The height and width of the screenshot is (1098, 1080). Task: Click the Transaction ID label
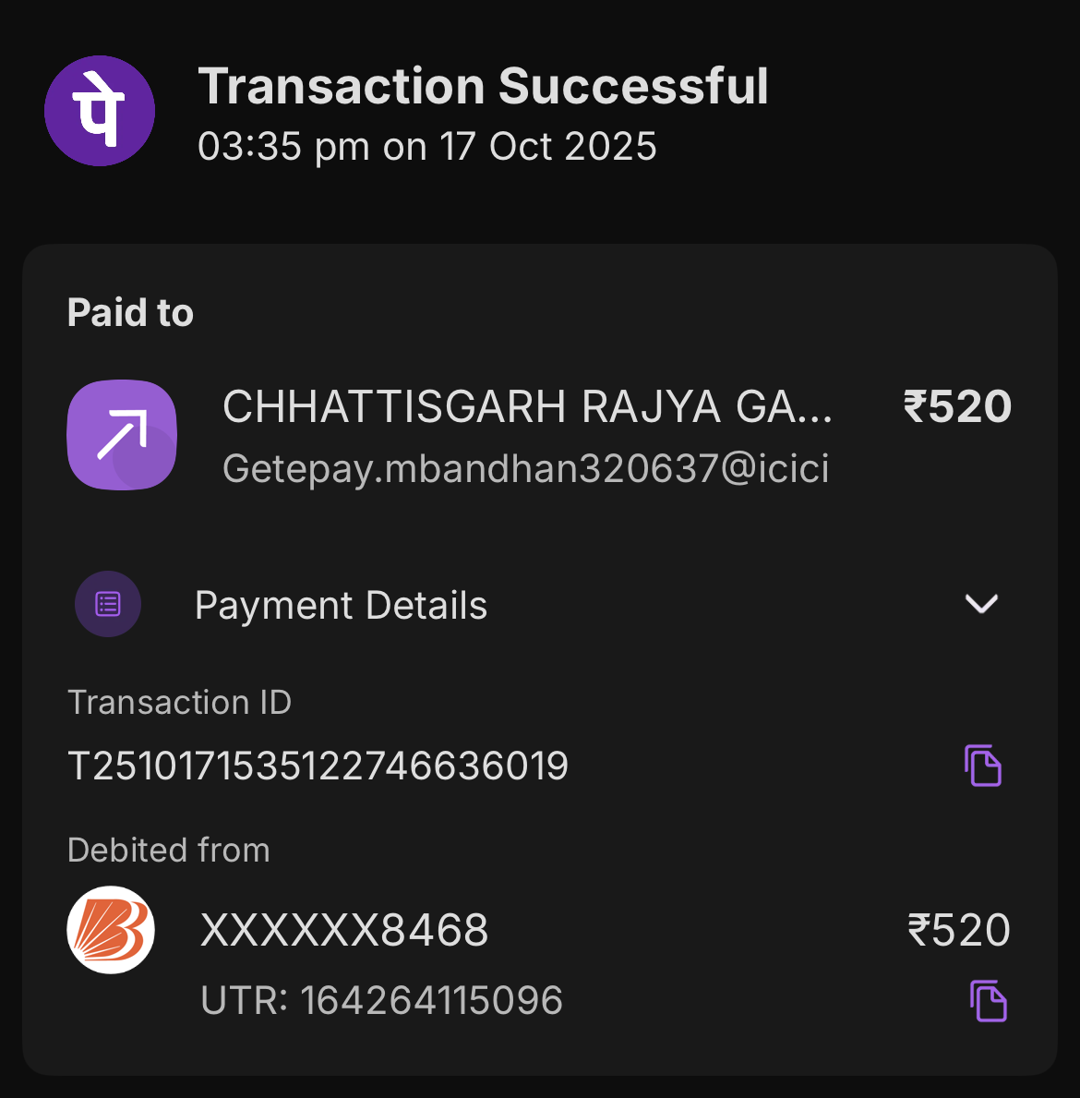180,703
